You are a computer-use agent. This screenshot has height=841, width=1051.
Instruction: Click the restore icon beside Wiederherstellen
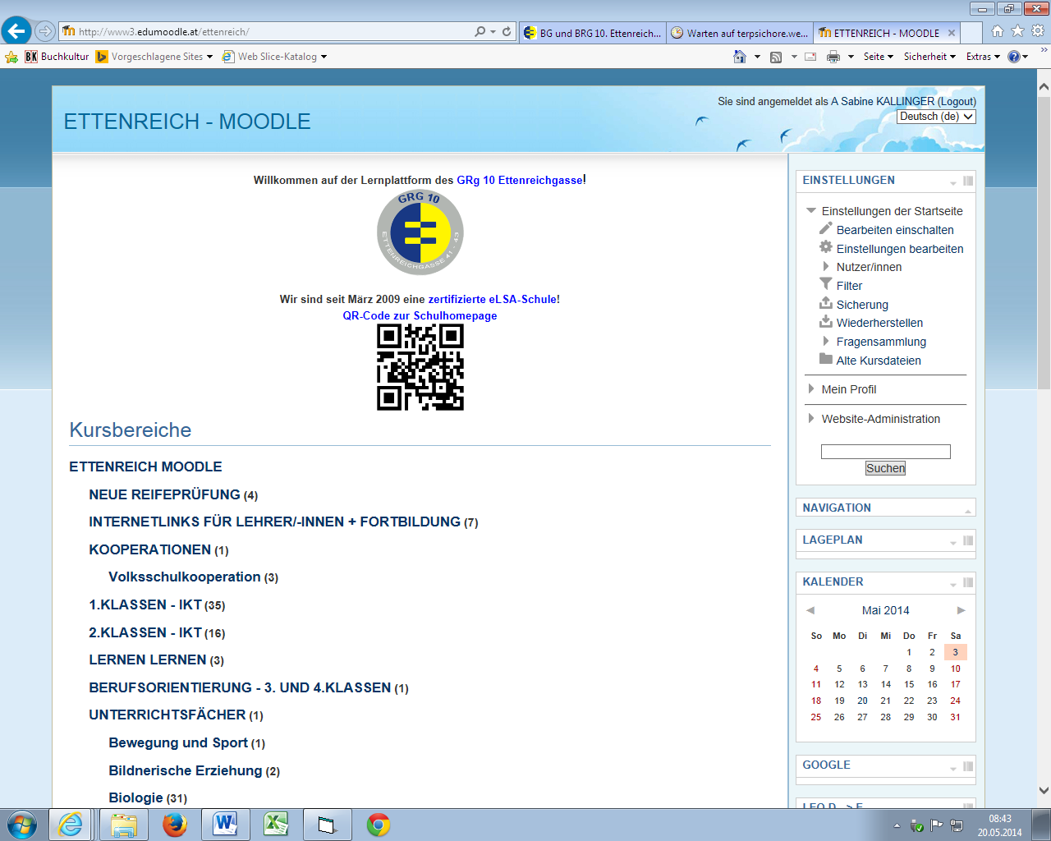click(x=826, y=321)
